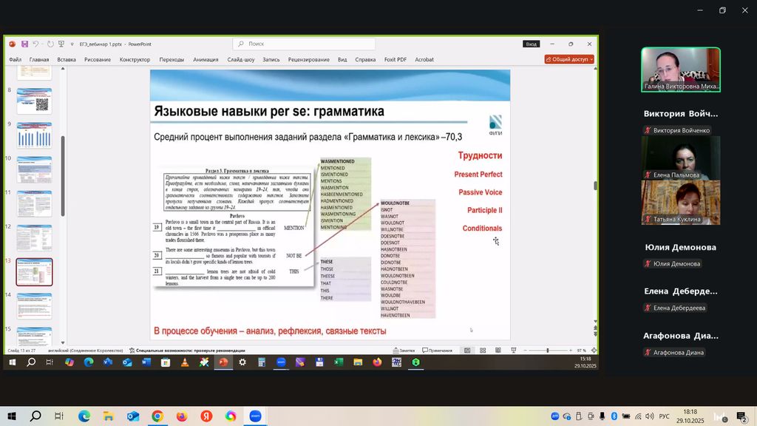Open Google Chrome in the bottom taskbar
Screen dimensions: 757x426
157,416
